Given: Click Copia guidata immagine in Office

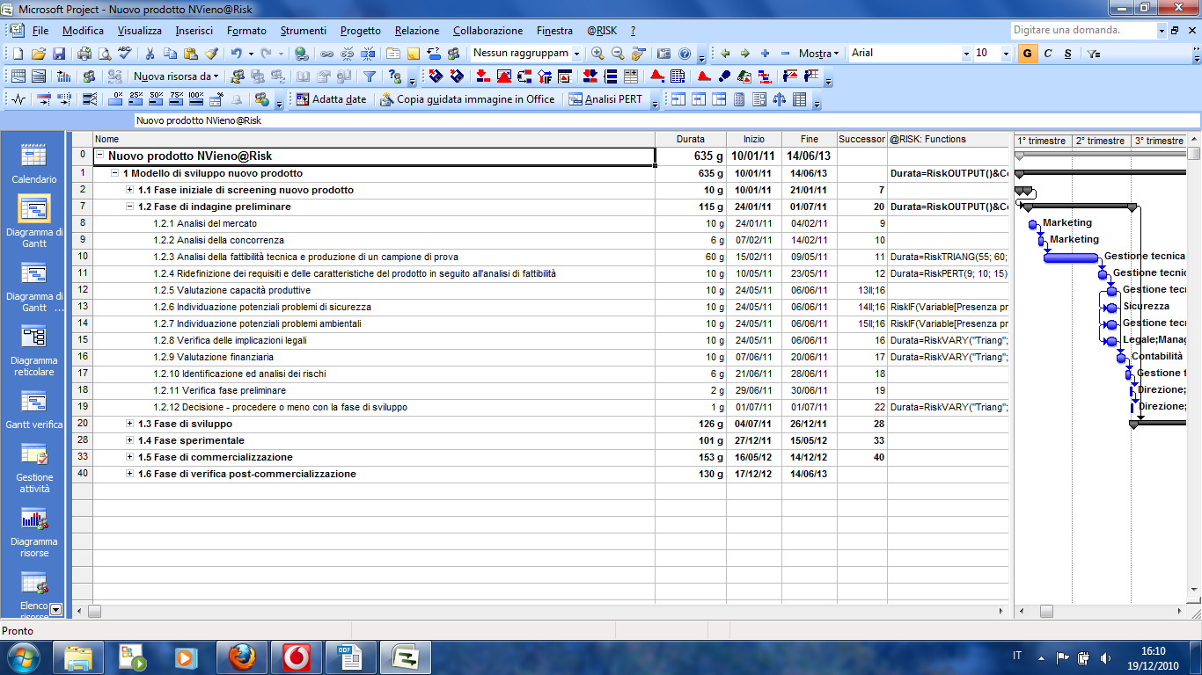Looking at the screenshot, I should click(467, 99).
